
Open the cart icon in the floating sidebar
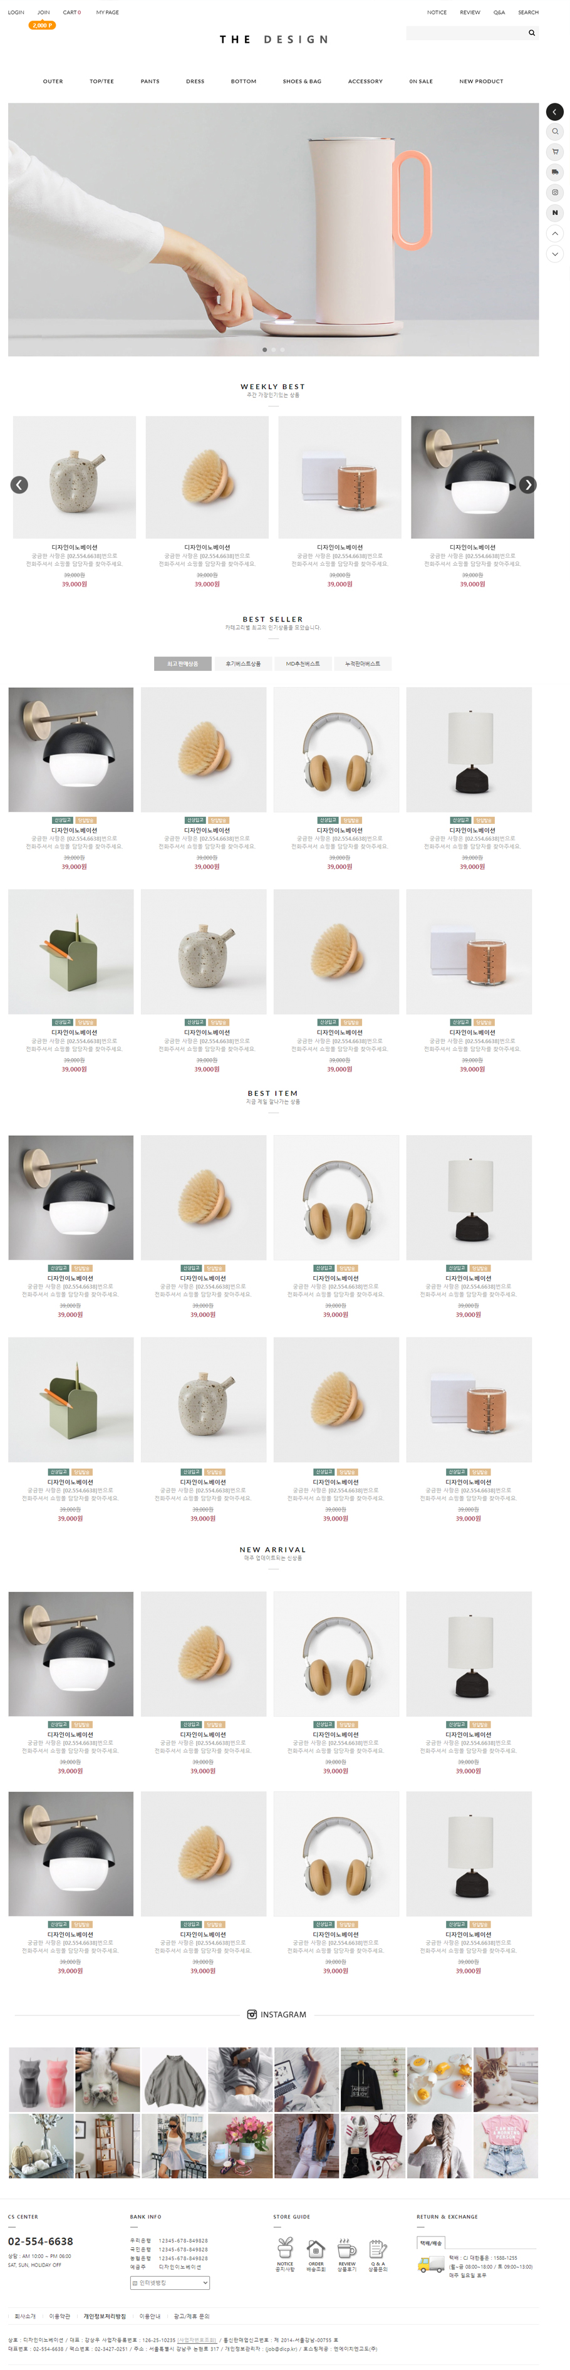click(554, 152)
